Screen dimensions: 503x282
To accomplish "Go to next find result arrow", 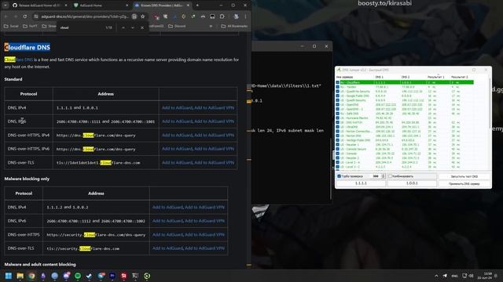I will point(133,28).
